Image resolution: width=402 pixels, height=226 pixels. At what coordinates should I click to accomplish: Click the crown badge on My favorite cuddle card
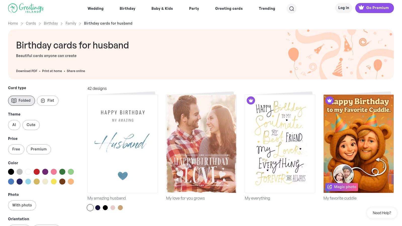[x=329, y=100]
